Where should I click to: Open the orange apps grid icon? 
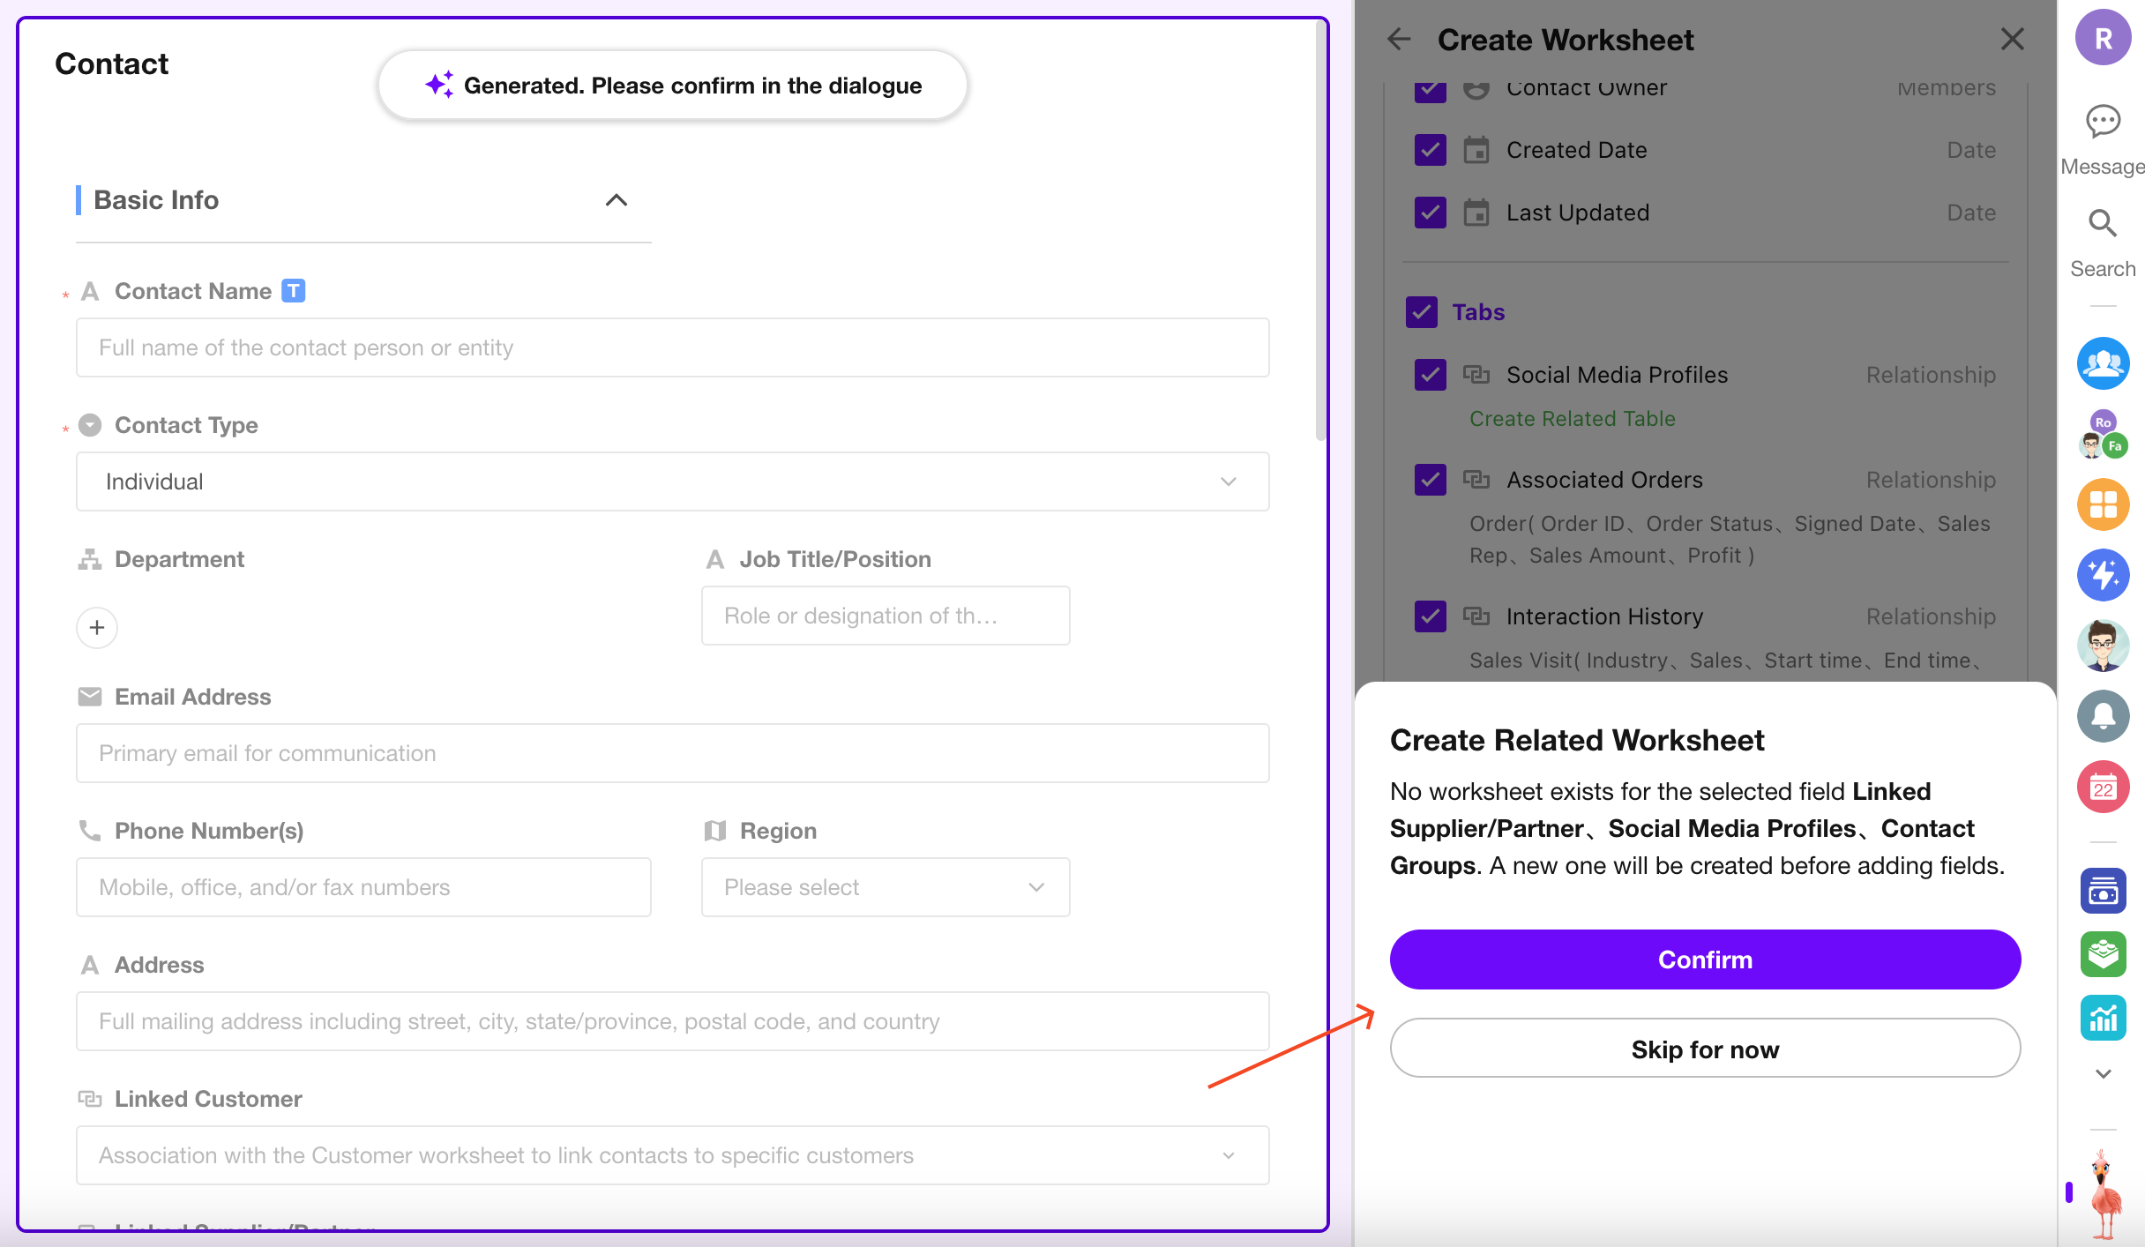pos(2103,504)
